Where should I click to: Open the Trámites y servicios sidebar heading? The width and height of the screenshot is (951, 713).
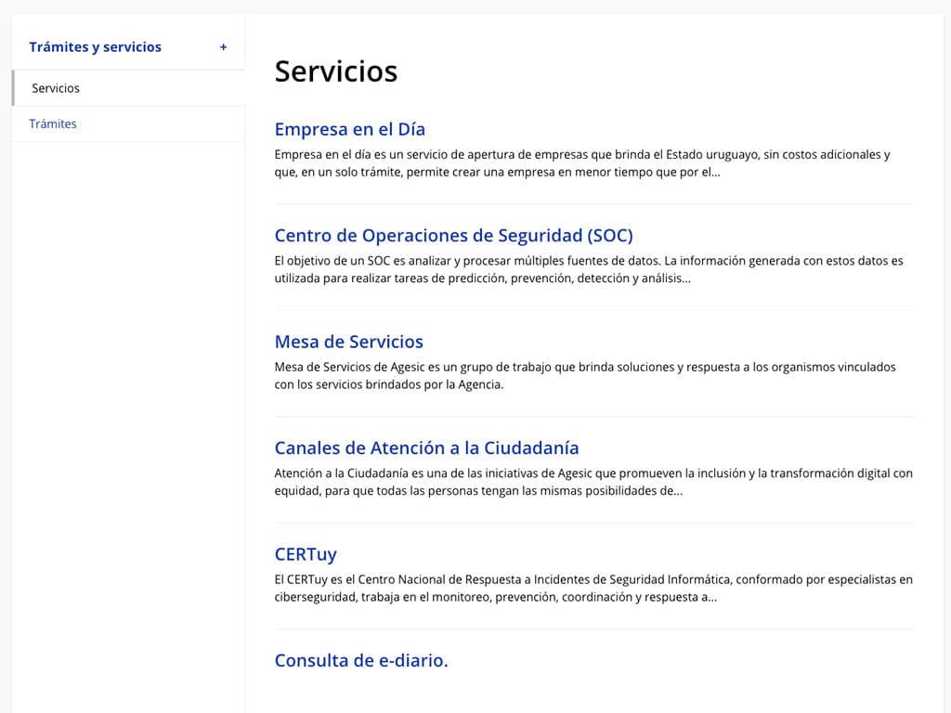[x=96, y=47]
